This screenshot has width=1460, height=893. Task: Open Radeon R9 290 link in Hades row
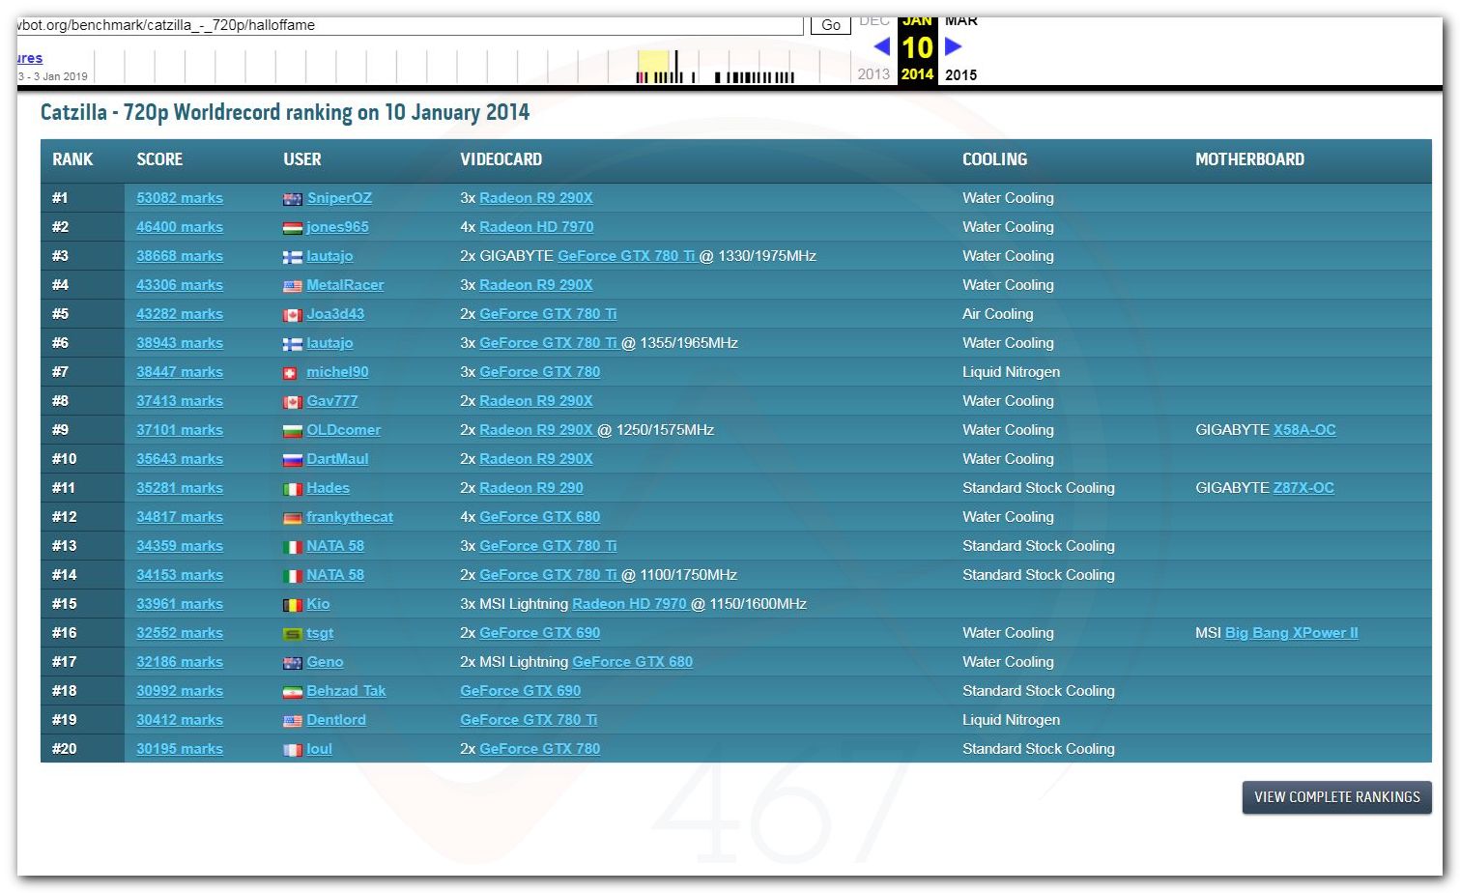(x=531, y=488)
